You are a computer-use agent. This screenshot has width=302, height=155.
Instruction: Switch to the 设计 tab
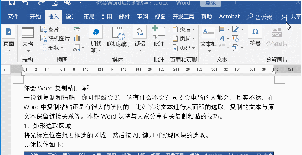[x=71, y=17]
